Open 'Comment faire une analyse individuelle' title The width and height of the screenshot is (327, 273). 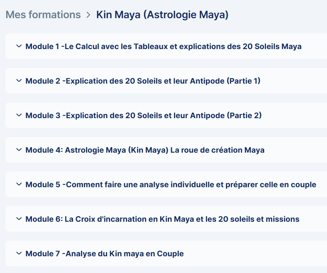171,185
